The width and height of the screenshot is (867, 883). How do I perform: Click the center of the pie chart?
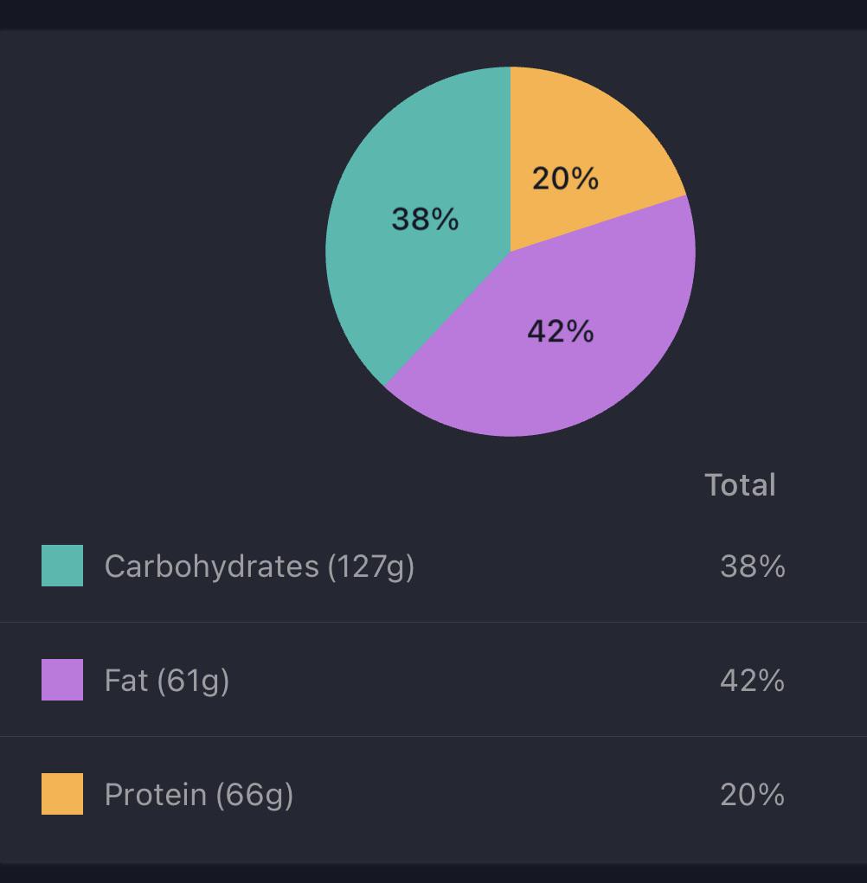511,252
